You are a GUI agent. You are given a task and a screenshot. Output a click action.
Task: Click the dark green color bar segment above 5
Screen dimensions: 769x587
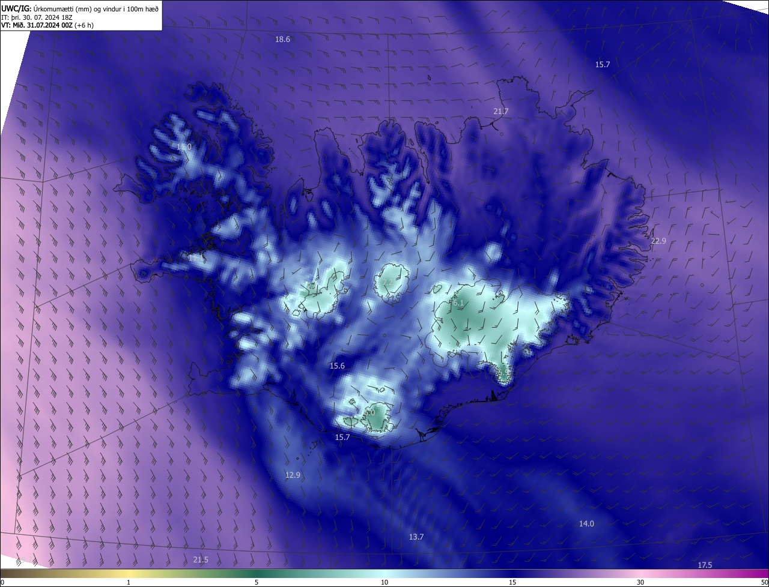257,574
